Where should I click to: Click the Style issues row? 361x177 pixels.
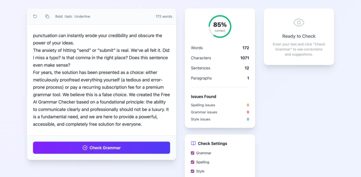(220, 119)
